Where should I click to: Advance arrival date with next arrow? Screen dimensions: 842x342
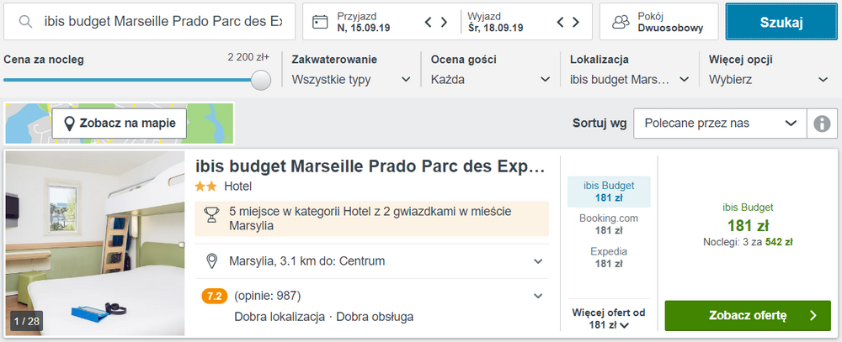444,22
